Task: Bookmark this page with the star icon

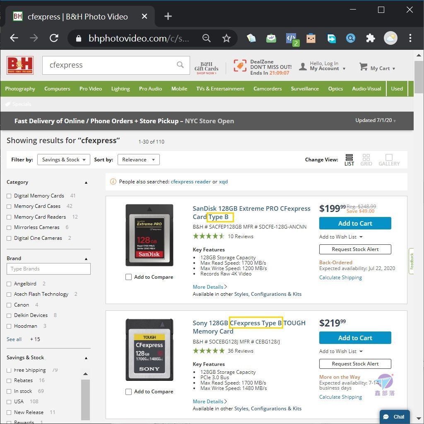Action: point(226,38)
